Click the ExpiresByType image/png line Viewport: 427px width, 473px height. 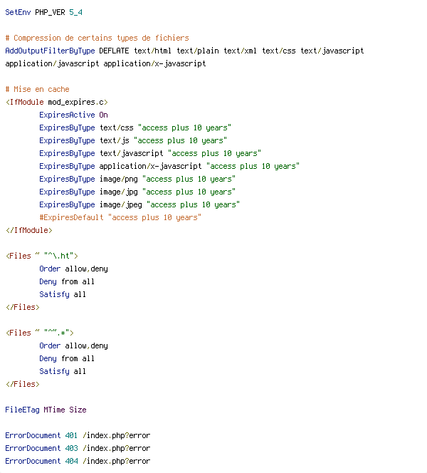point(137,179)
